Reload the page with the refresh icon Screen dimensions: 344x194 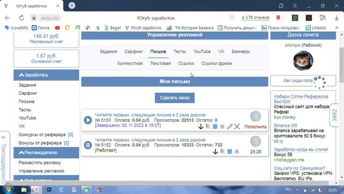pos(21,18)
